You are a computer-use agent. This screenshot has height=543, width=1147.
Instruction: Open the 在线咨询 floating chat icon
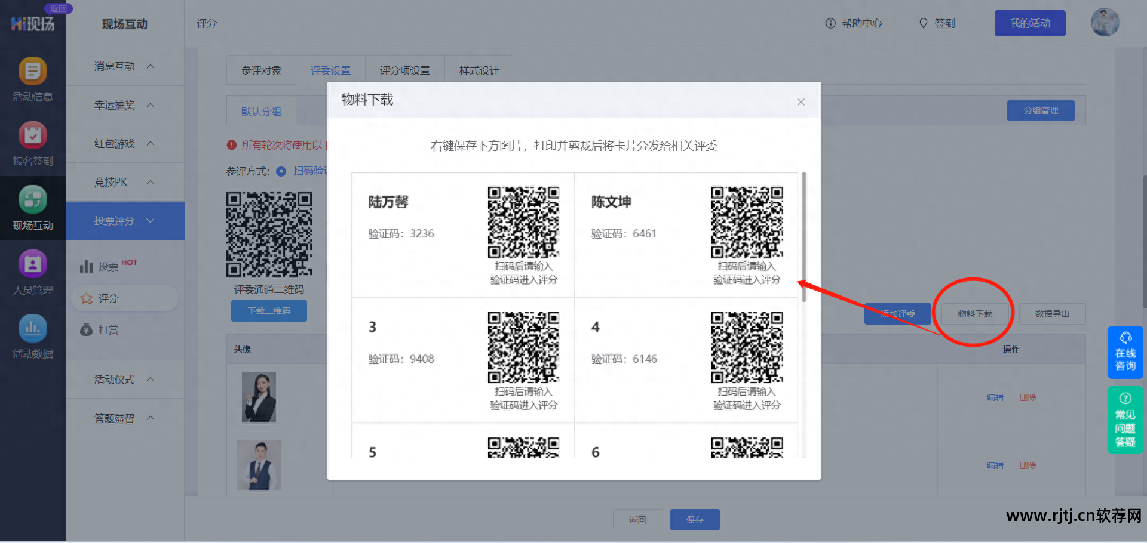point(1125,352)
